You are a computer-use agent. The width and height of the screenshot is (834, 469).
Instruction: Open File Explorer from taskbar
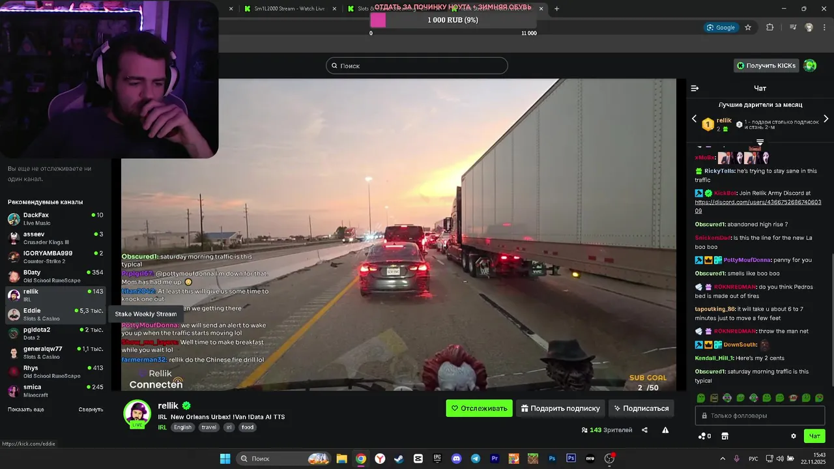tap(341, 459)
